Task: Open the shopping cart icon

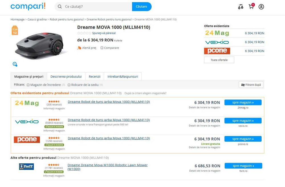Action: click(x=251, y=7)
